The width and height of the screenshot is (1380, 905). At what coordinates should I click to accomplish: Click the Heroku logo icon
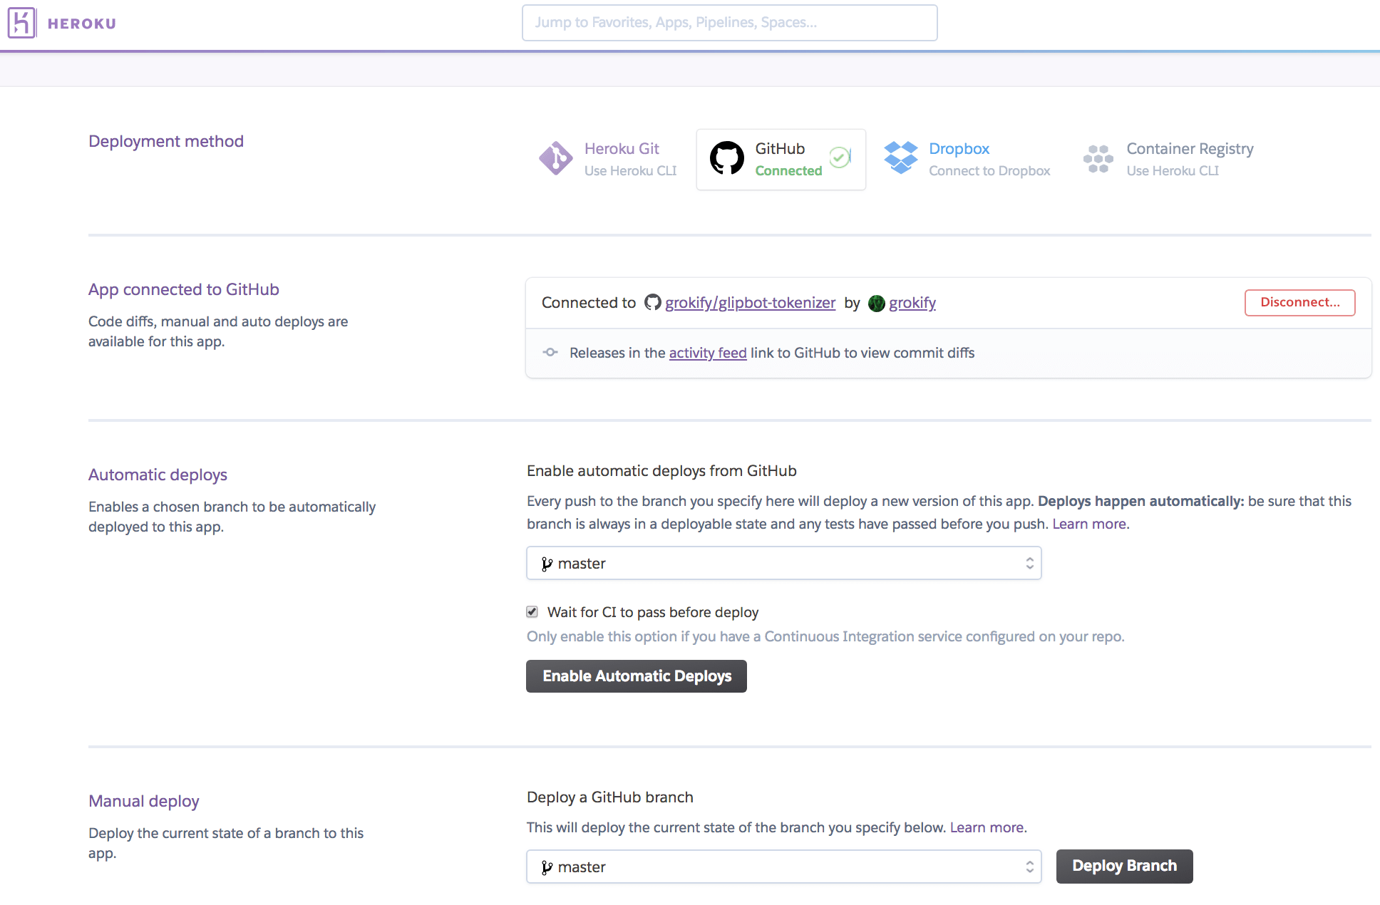point(22,22)
